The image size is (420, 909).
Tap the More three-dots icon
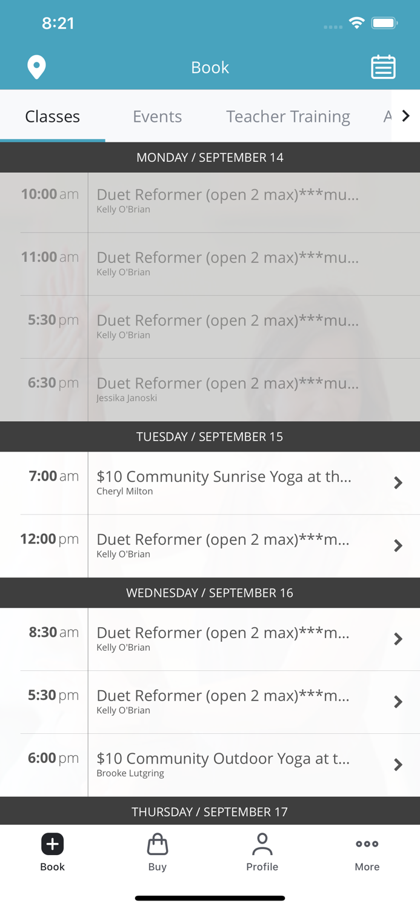pos(367,844)
